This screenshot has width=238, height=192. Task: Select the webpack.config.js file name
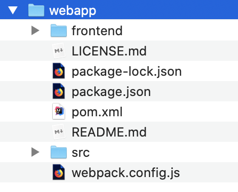[x=126, y=173]
